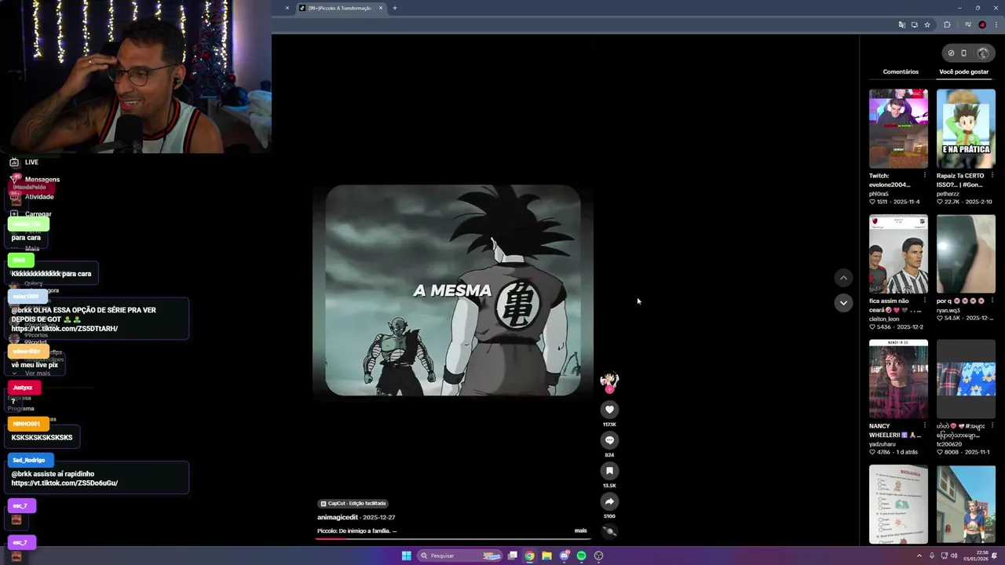Open options menu for the por q video
The image size is (1005, 565).
[x=992, y=301]
